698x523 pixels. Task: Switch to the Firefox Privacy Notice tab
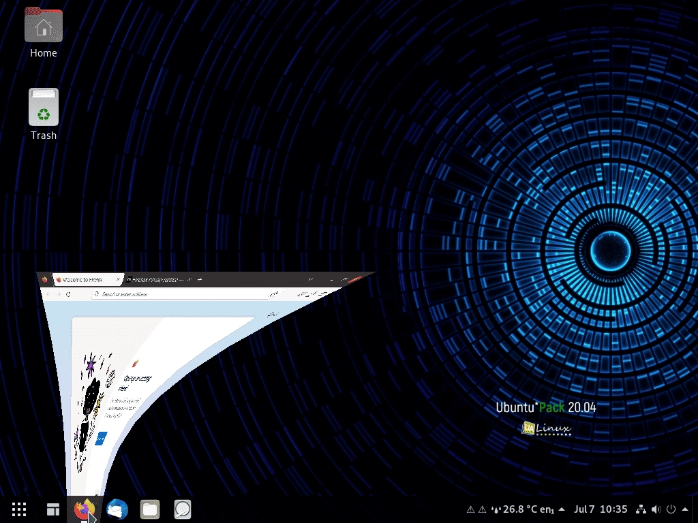tap(158, 280)
